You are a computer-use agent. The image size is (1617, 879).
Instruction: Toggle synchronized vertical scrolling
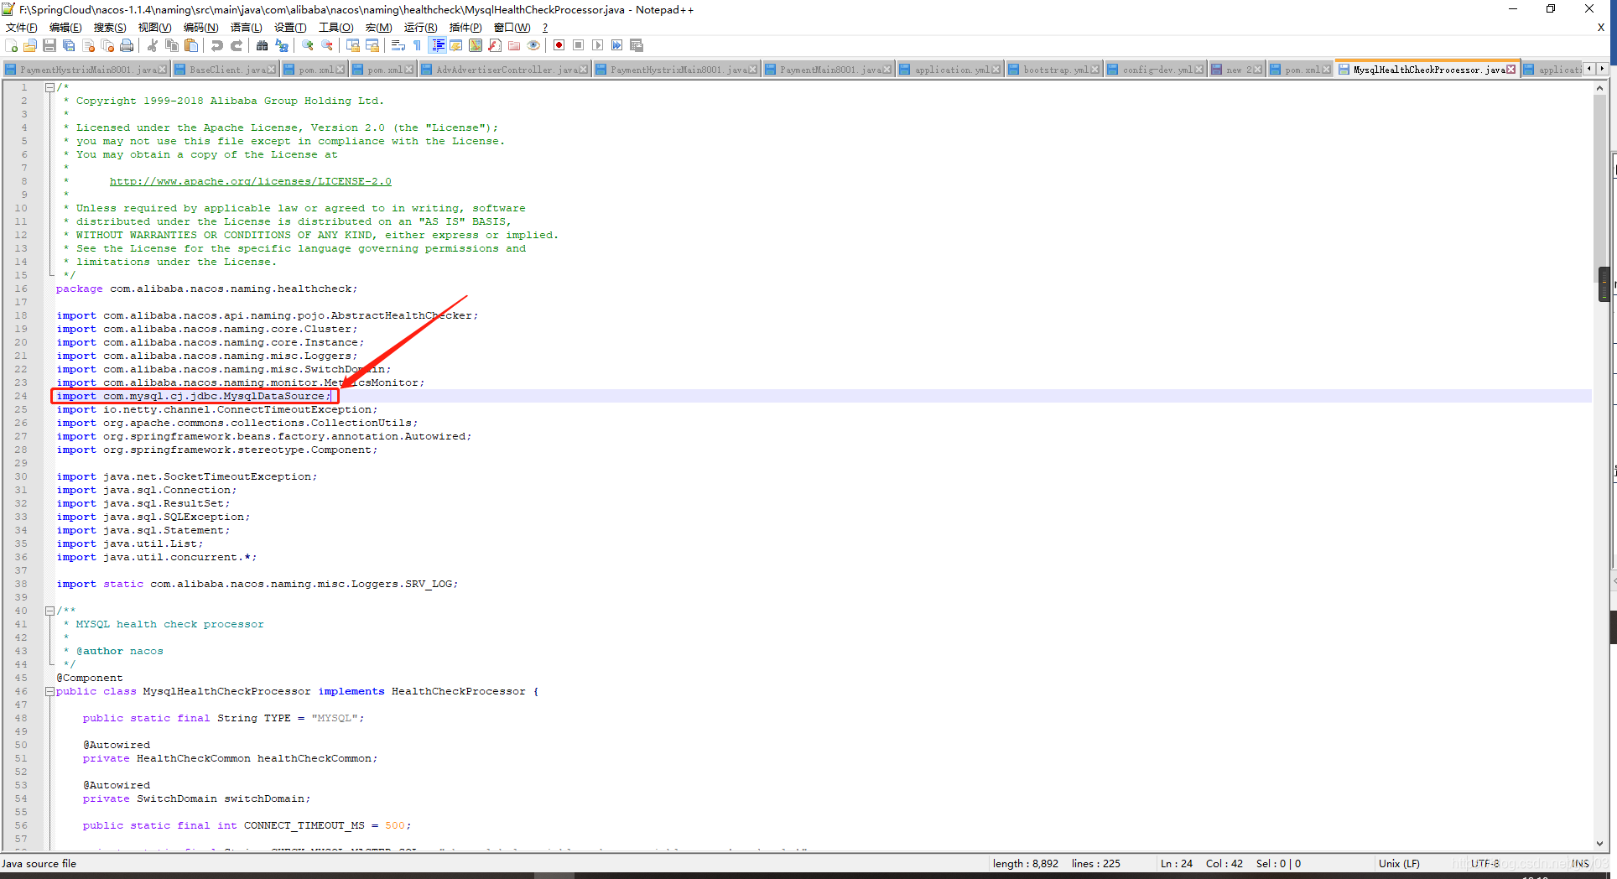point(353,45)
